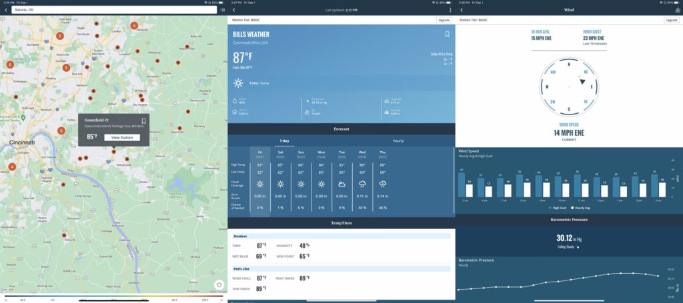Click the Batavia, OH search field

tap(113, 10)
